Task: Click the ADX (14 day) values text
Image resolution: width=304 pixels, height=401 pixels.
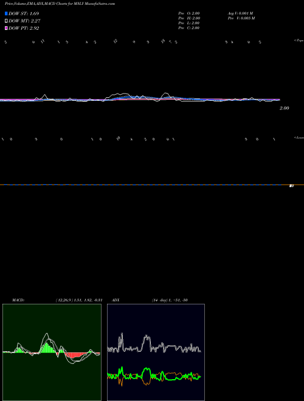Action: tap(170, 300)
